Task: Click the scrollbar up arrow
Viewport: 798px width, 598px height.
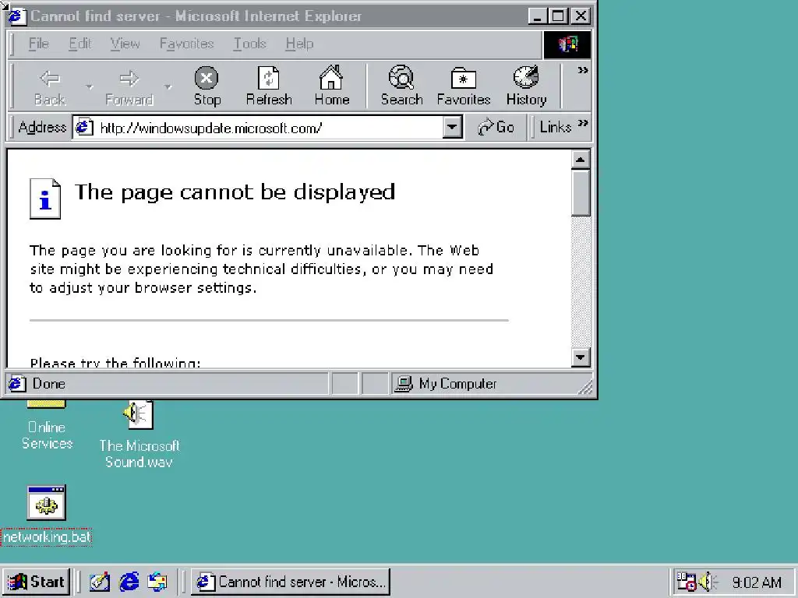Action: (x=581, y=159)
